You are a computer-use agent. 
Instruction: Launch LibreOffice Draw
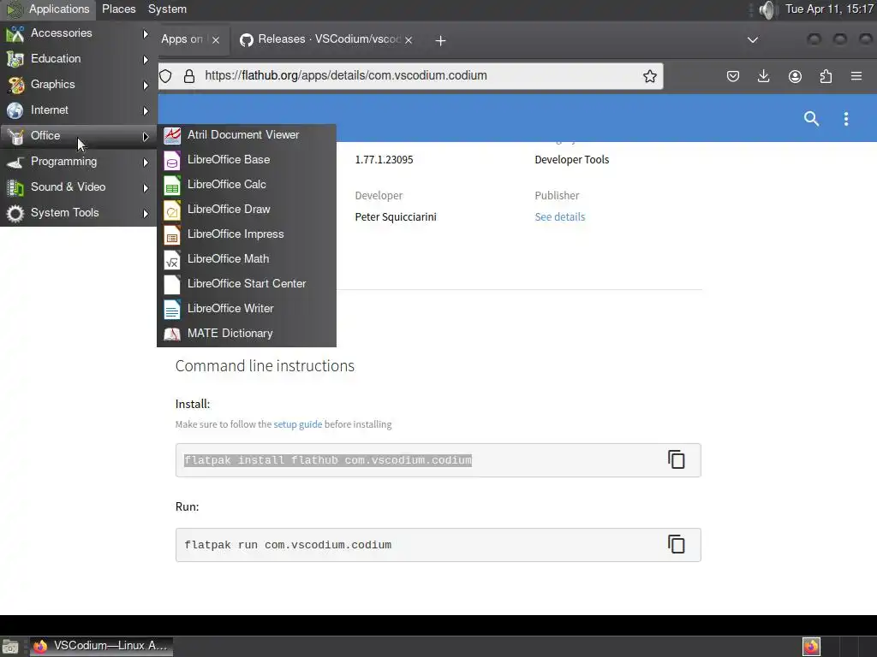point(247,210)
